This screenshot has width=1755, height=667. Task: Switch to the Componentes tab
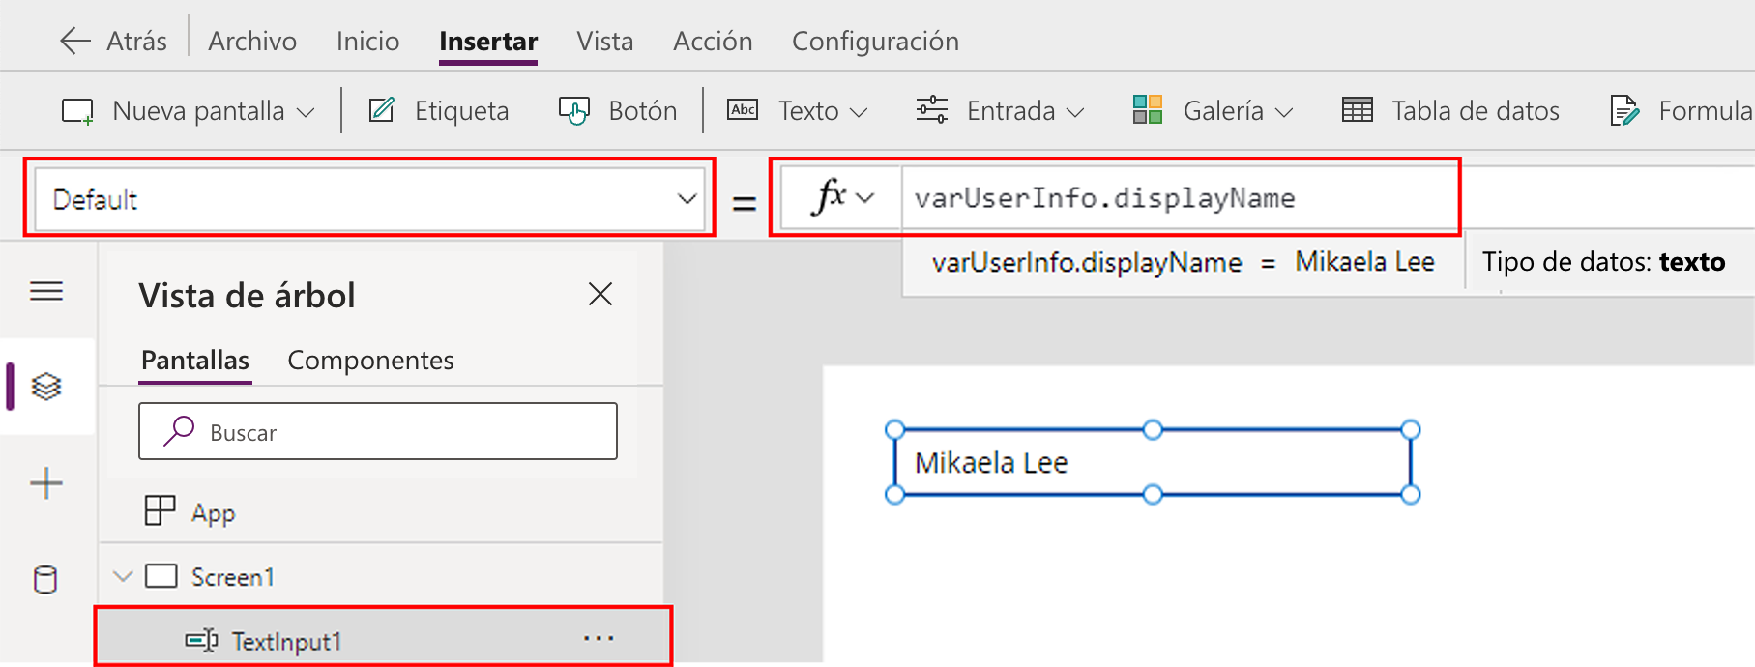coord(370,360)
